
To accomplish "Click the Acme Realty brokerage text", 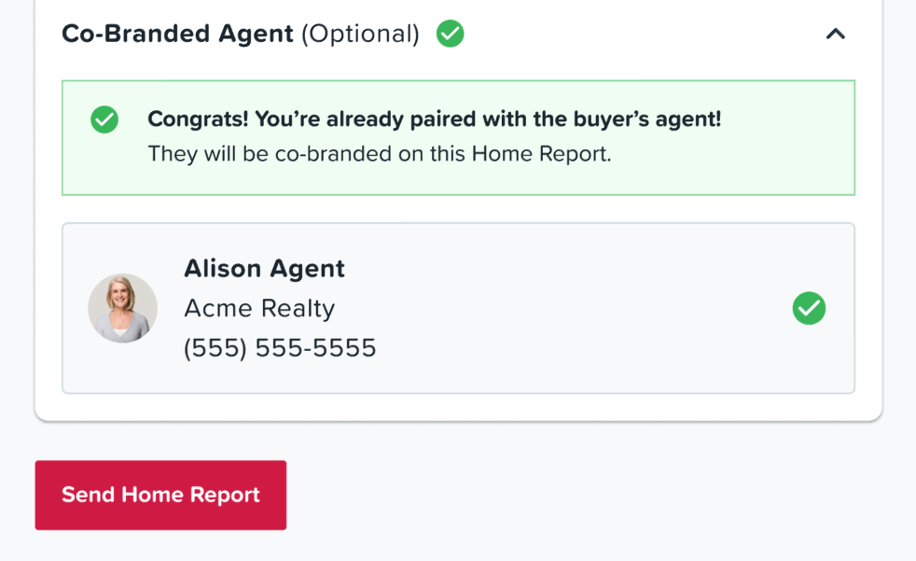I will [x=260, y=309].
